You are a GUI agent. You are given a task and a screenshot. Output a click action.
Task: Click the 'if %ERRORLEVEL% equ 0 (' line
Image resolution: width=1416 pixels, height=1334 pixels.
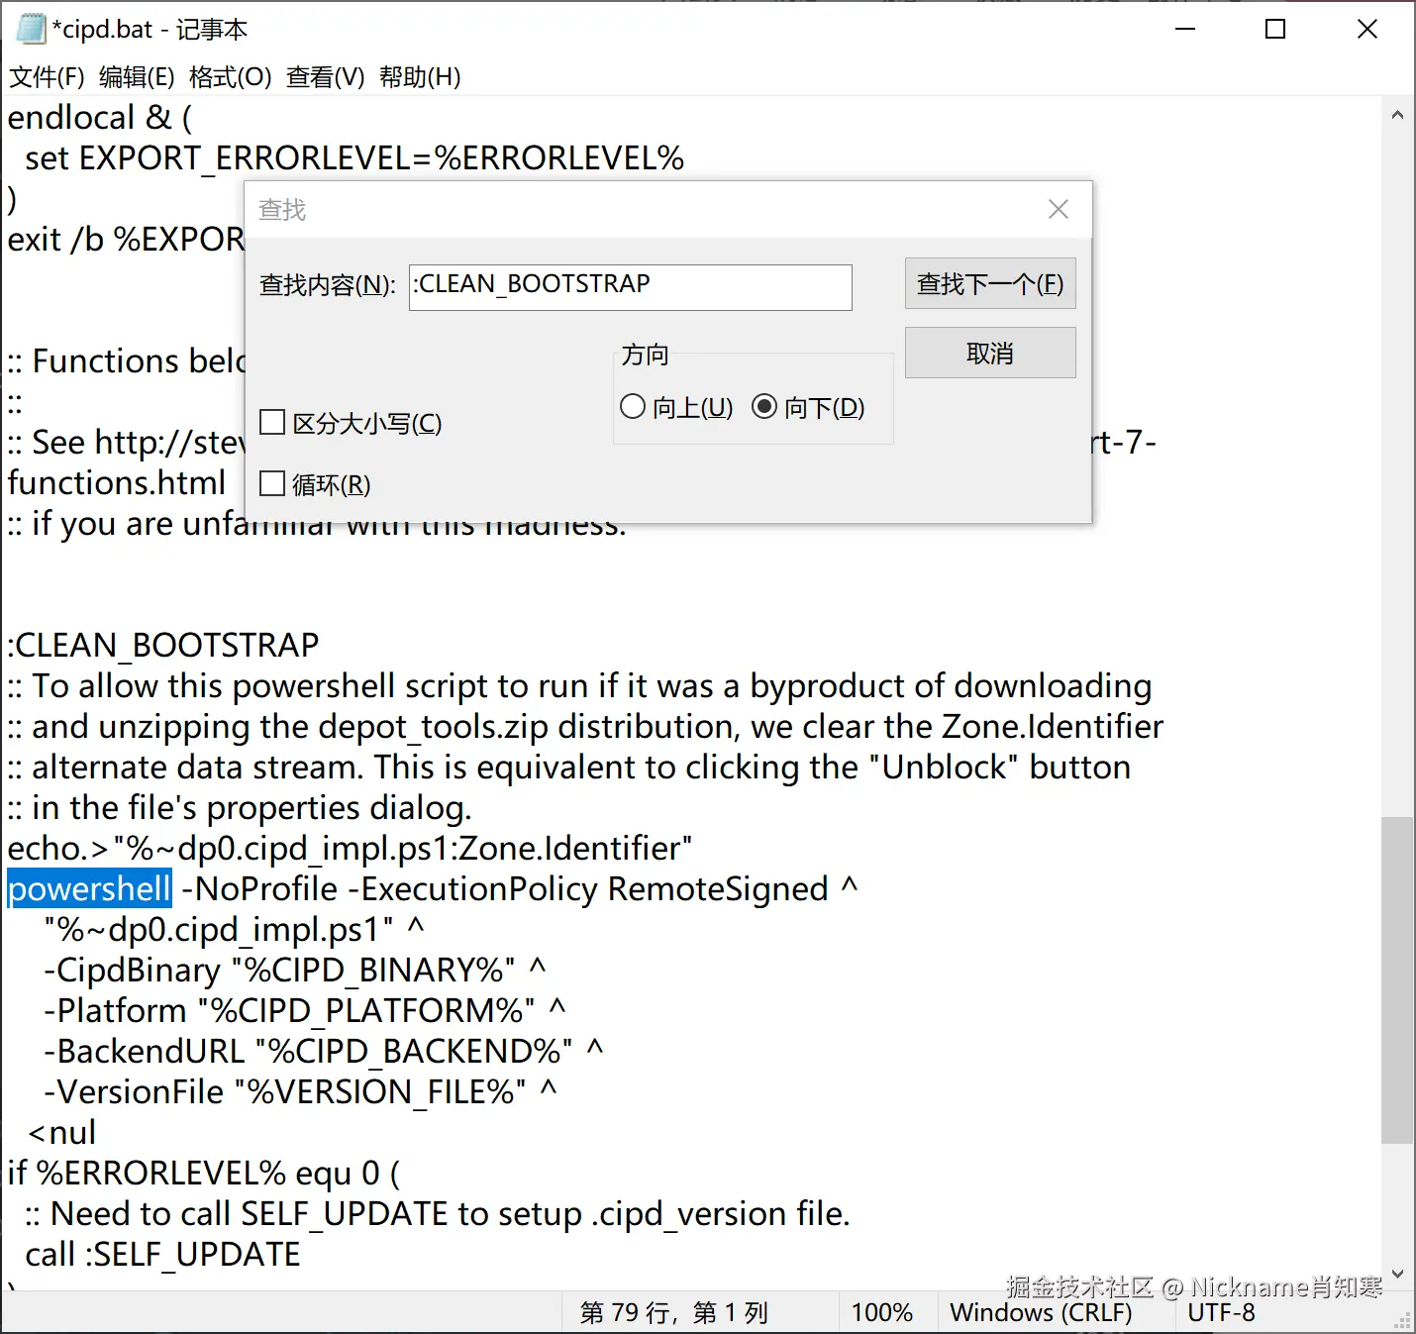coord(204,1173)
